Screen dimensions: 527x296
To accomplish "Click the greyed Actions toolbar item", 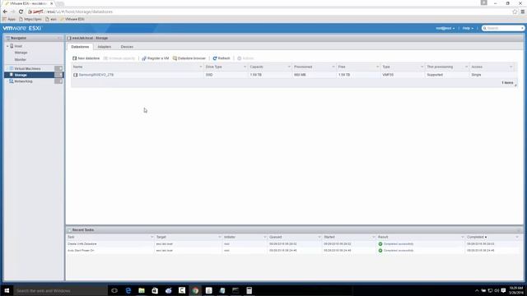I will (x=245, y=58).
